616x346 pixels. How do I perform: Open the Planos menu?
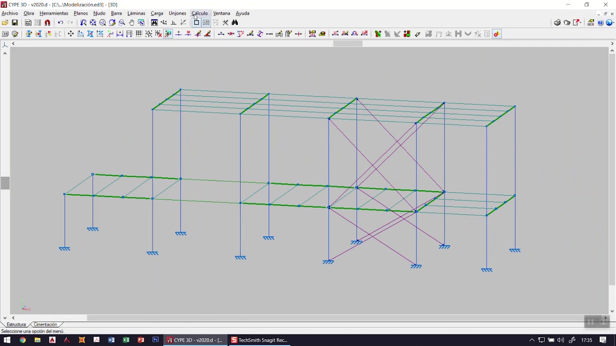click(x=80, y=13)
